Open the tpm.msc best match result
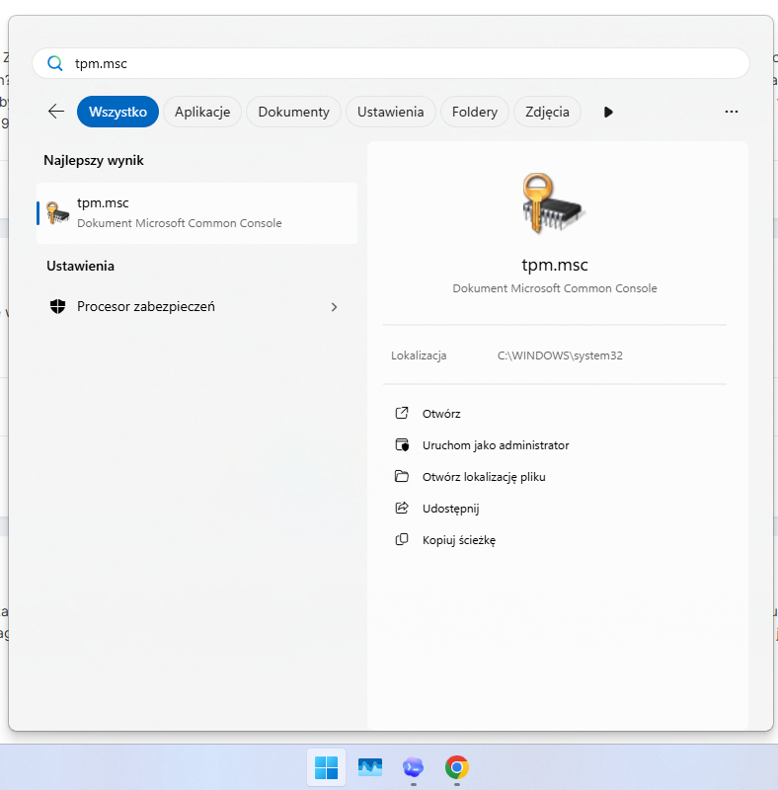Viewport: 778px width, 790px height. coord(197,213)
